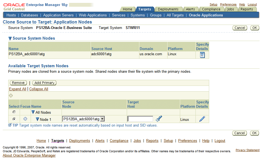262x161 pixels.
Task: Open the Application Servers subtab
Action: coord(58,15)
